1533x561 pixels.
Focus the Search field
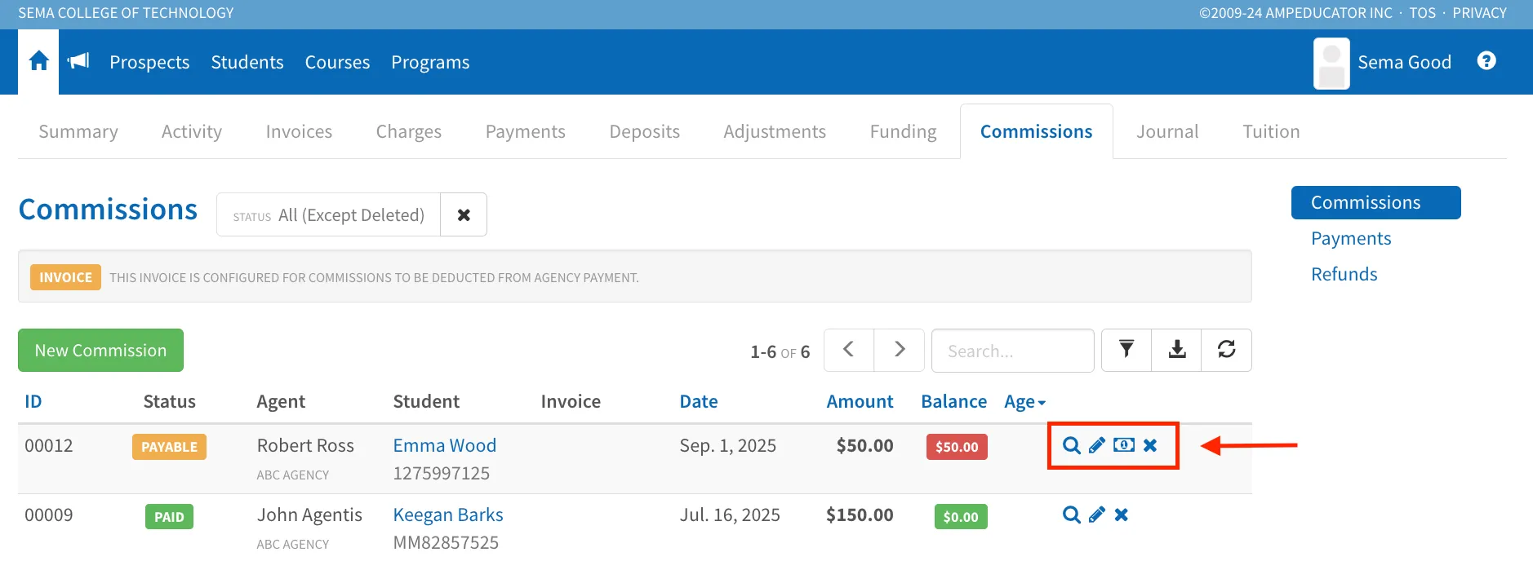[x=1013, y=351]
